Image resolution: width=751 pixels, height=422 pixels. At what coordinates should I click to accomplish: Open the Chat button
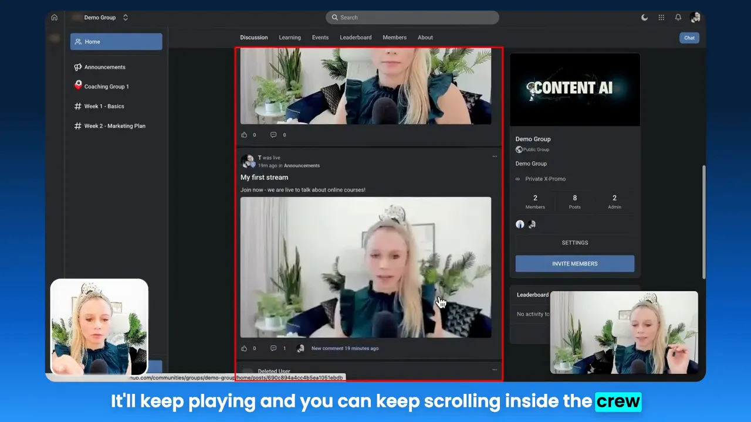(689, 38)
